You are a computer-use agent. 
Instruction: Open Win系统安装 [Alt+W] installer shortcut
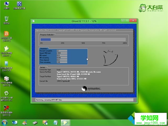[x=7, y=66]
